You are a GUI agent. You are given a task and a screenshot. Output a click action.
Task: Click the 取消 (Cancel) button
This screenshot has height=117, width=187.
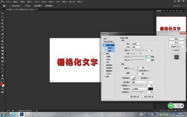176,43
